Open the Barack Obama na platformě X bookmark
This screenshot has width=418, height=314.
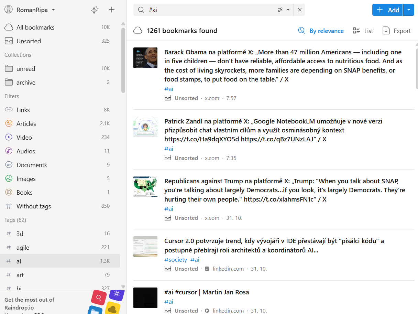(x=284, y=66)
